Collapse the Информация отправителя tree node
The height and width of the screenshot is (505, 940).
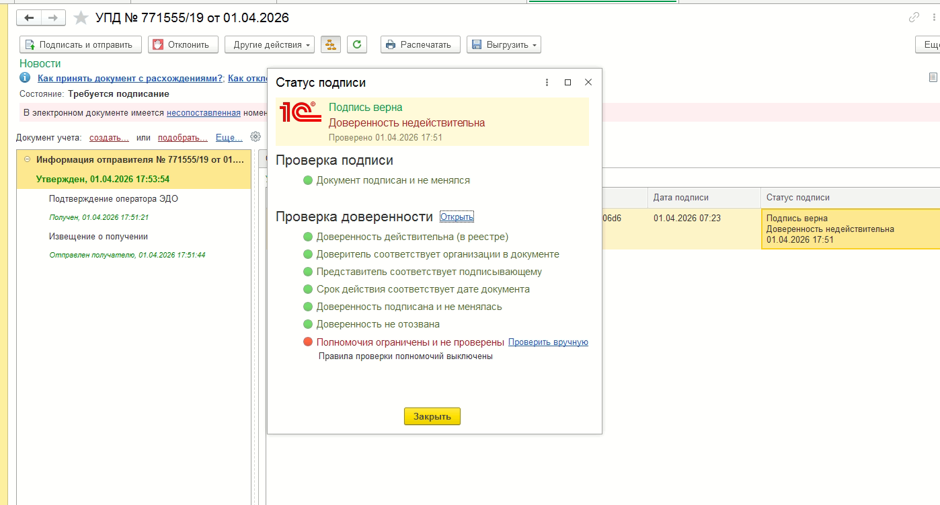27,160
